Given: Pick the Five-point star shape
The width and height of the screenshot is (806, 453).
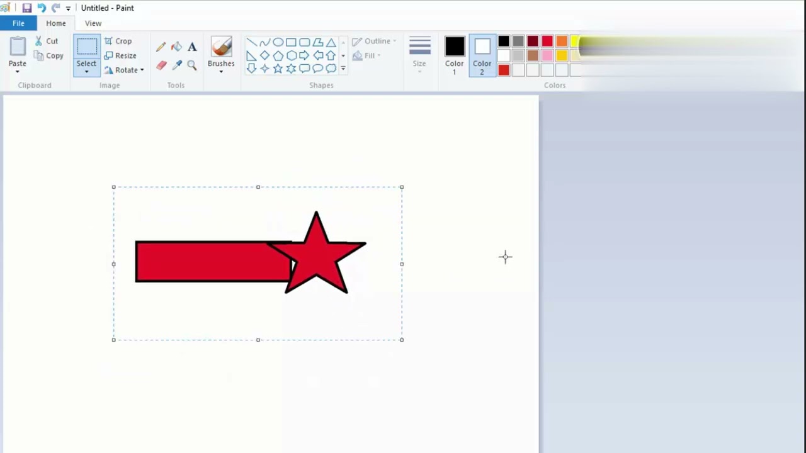Looking at the screenshot, I should click(x=278, y=69).
